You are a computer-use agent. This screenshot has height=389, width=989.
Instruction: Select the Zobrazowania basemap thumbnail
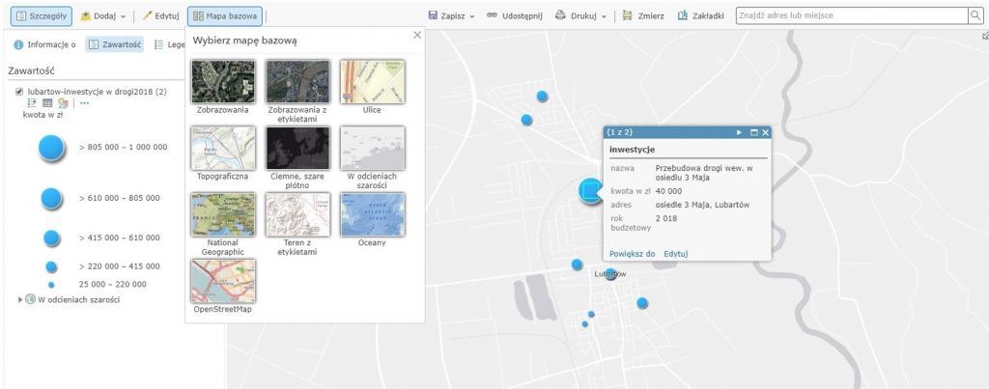pyautogui.click(x=223, y=82)
